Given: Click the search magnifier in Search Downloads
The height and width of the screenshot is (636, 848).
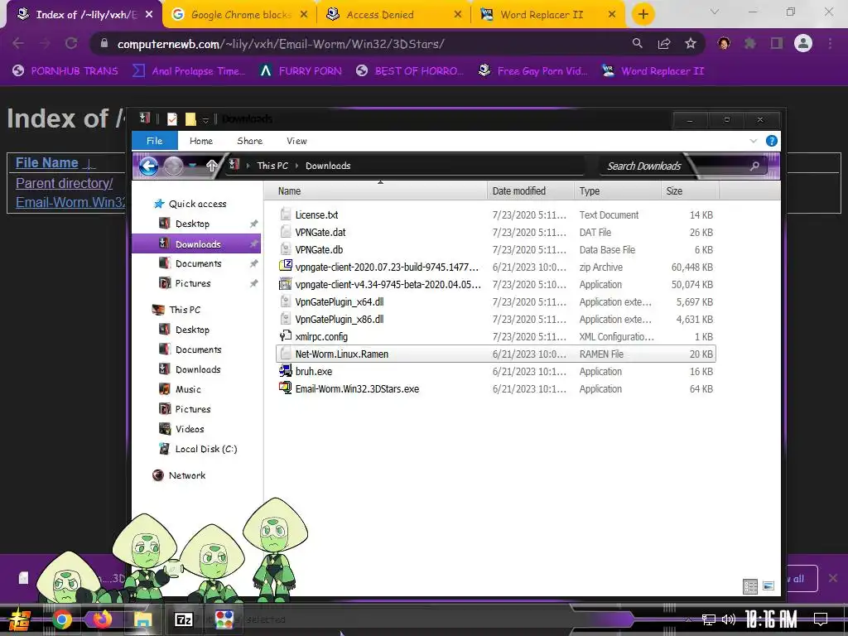Looking at the screenshot, I should pos(754,166).
